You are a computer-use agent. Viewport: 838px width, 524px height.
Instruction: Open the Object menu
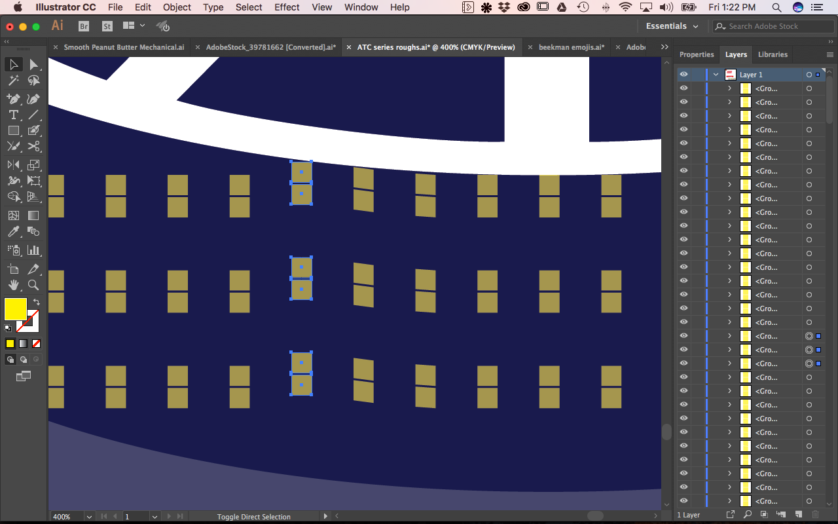[x=177, y=7]
